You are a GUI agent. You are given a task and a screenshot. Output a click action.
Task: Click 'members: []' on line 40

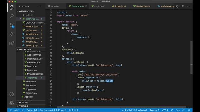83,37
